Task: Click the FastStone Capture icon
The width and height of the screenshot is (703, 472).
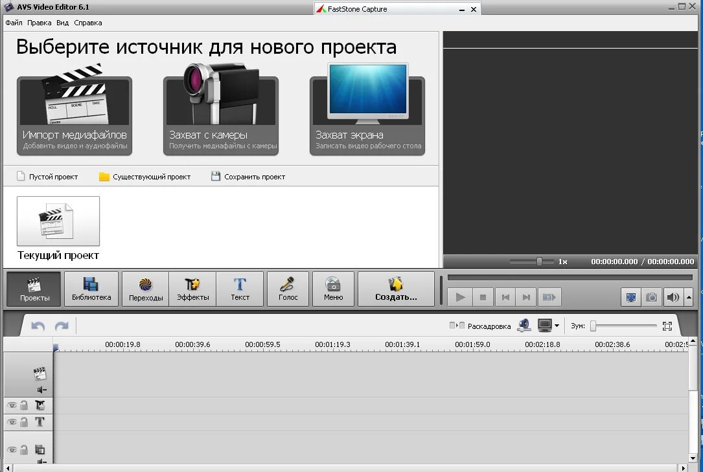Action: [x=321, y=9]
